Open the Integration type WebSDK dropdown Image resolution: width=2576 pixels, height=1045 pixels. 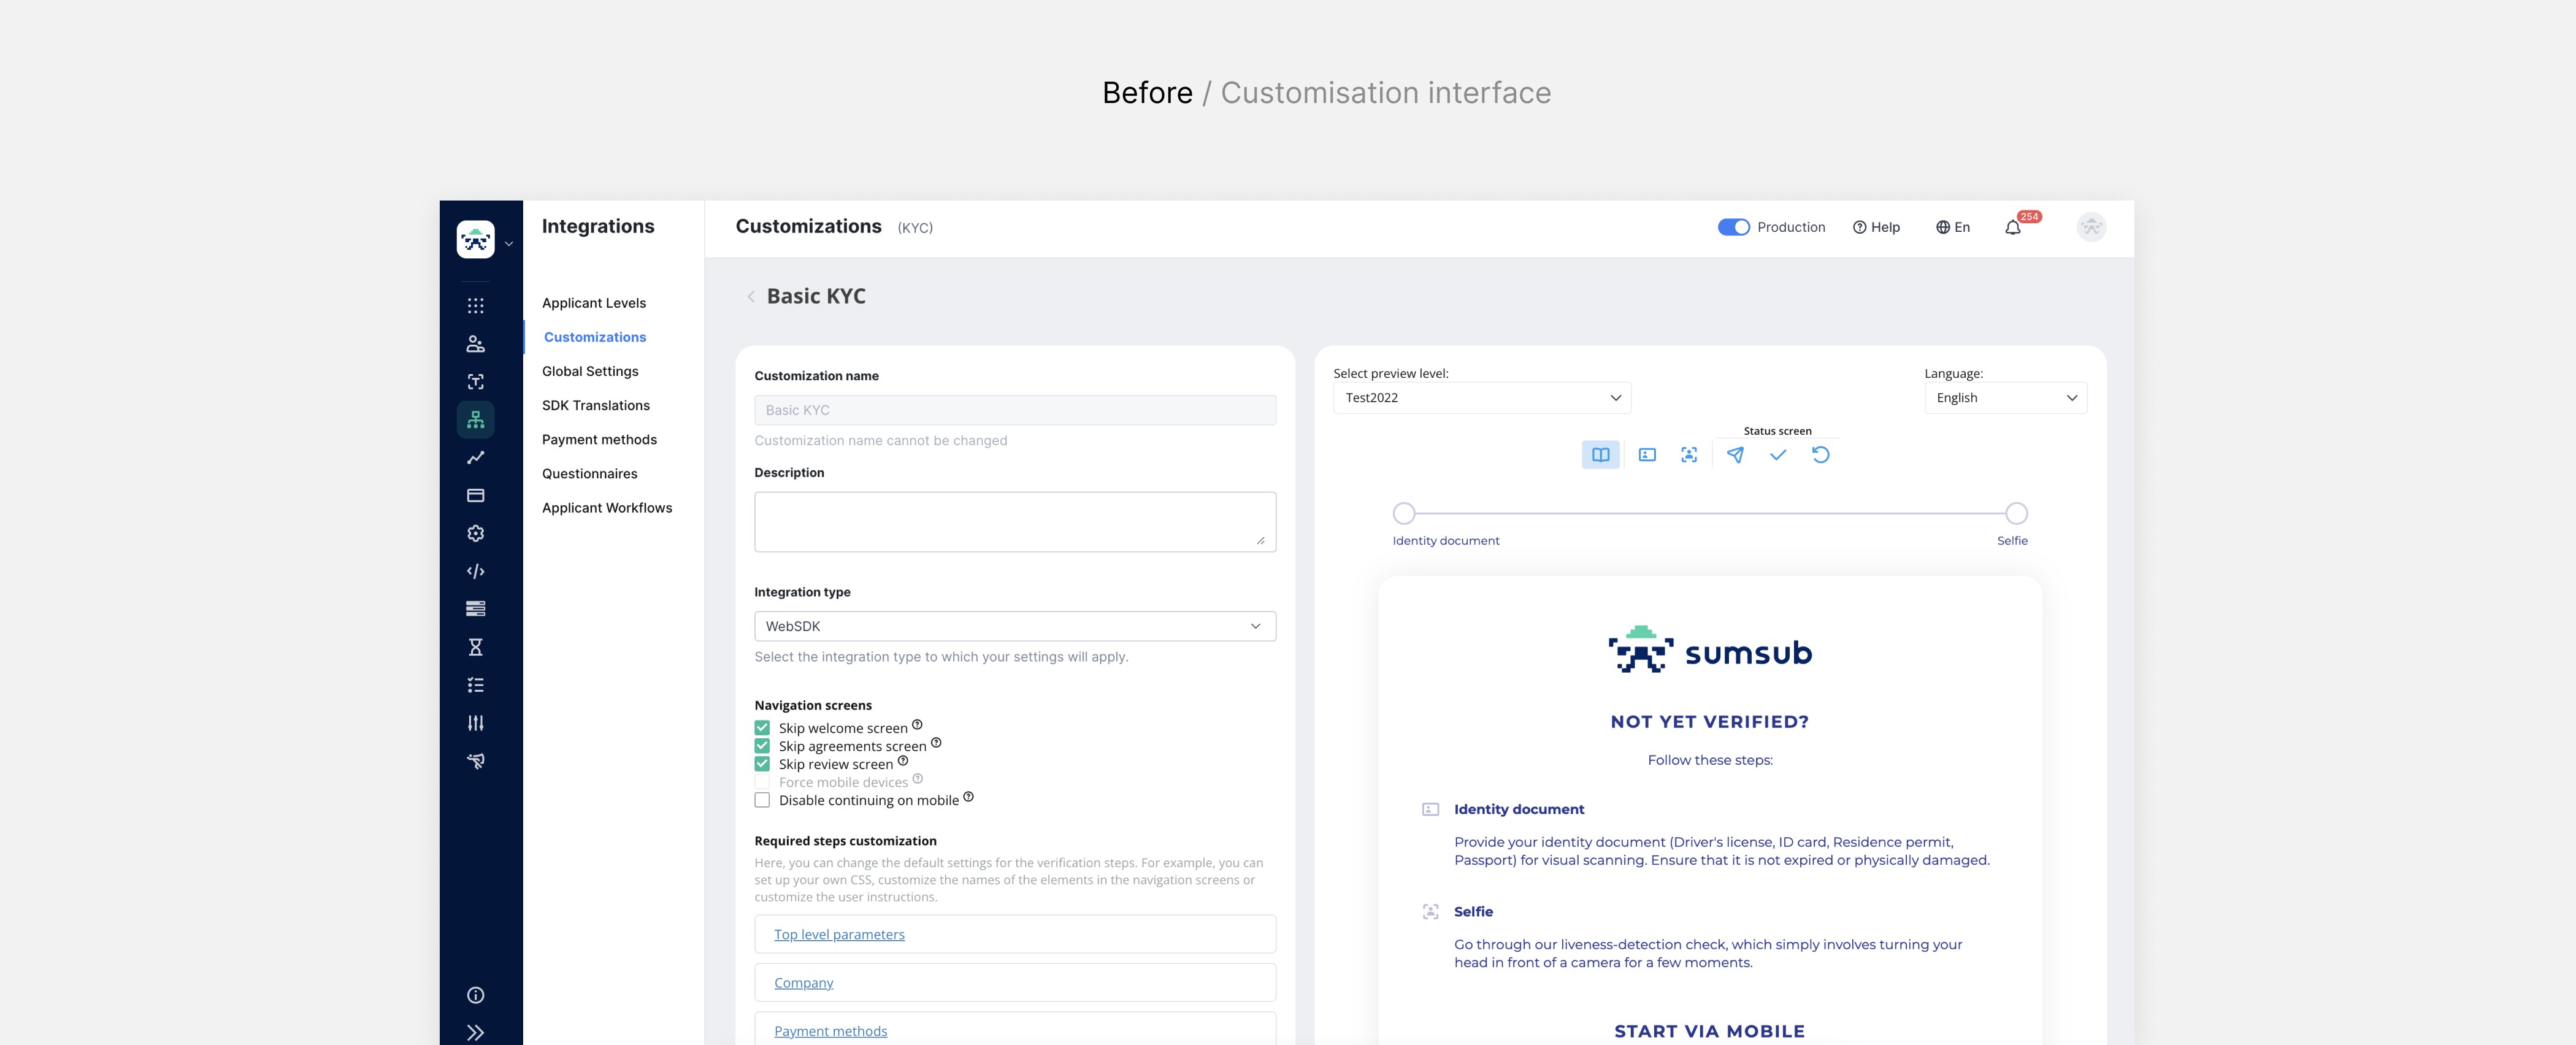point(1015,626)
